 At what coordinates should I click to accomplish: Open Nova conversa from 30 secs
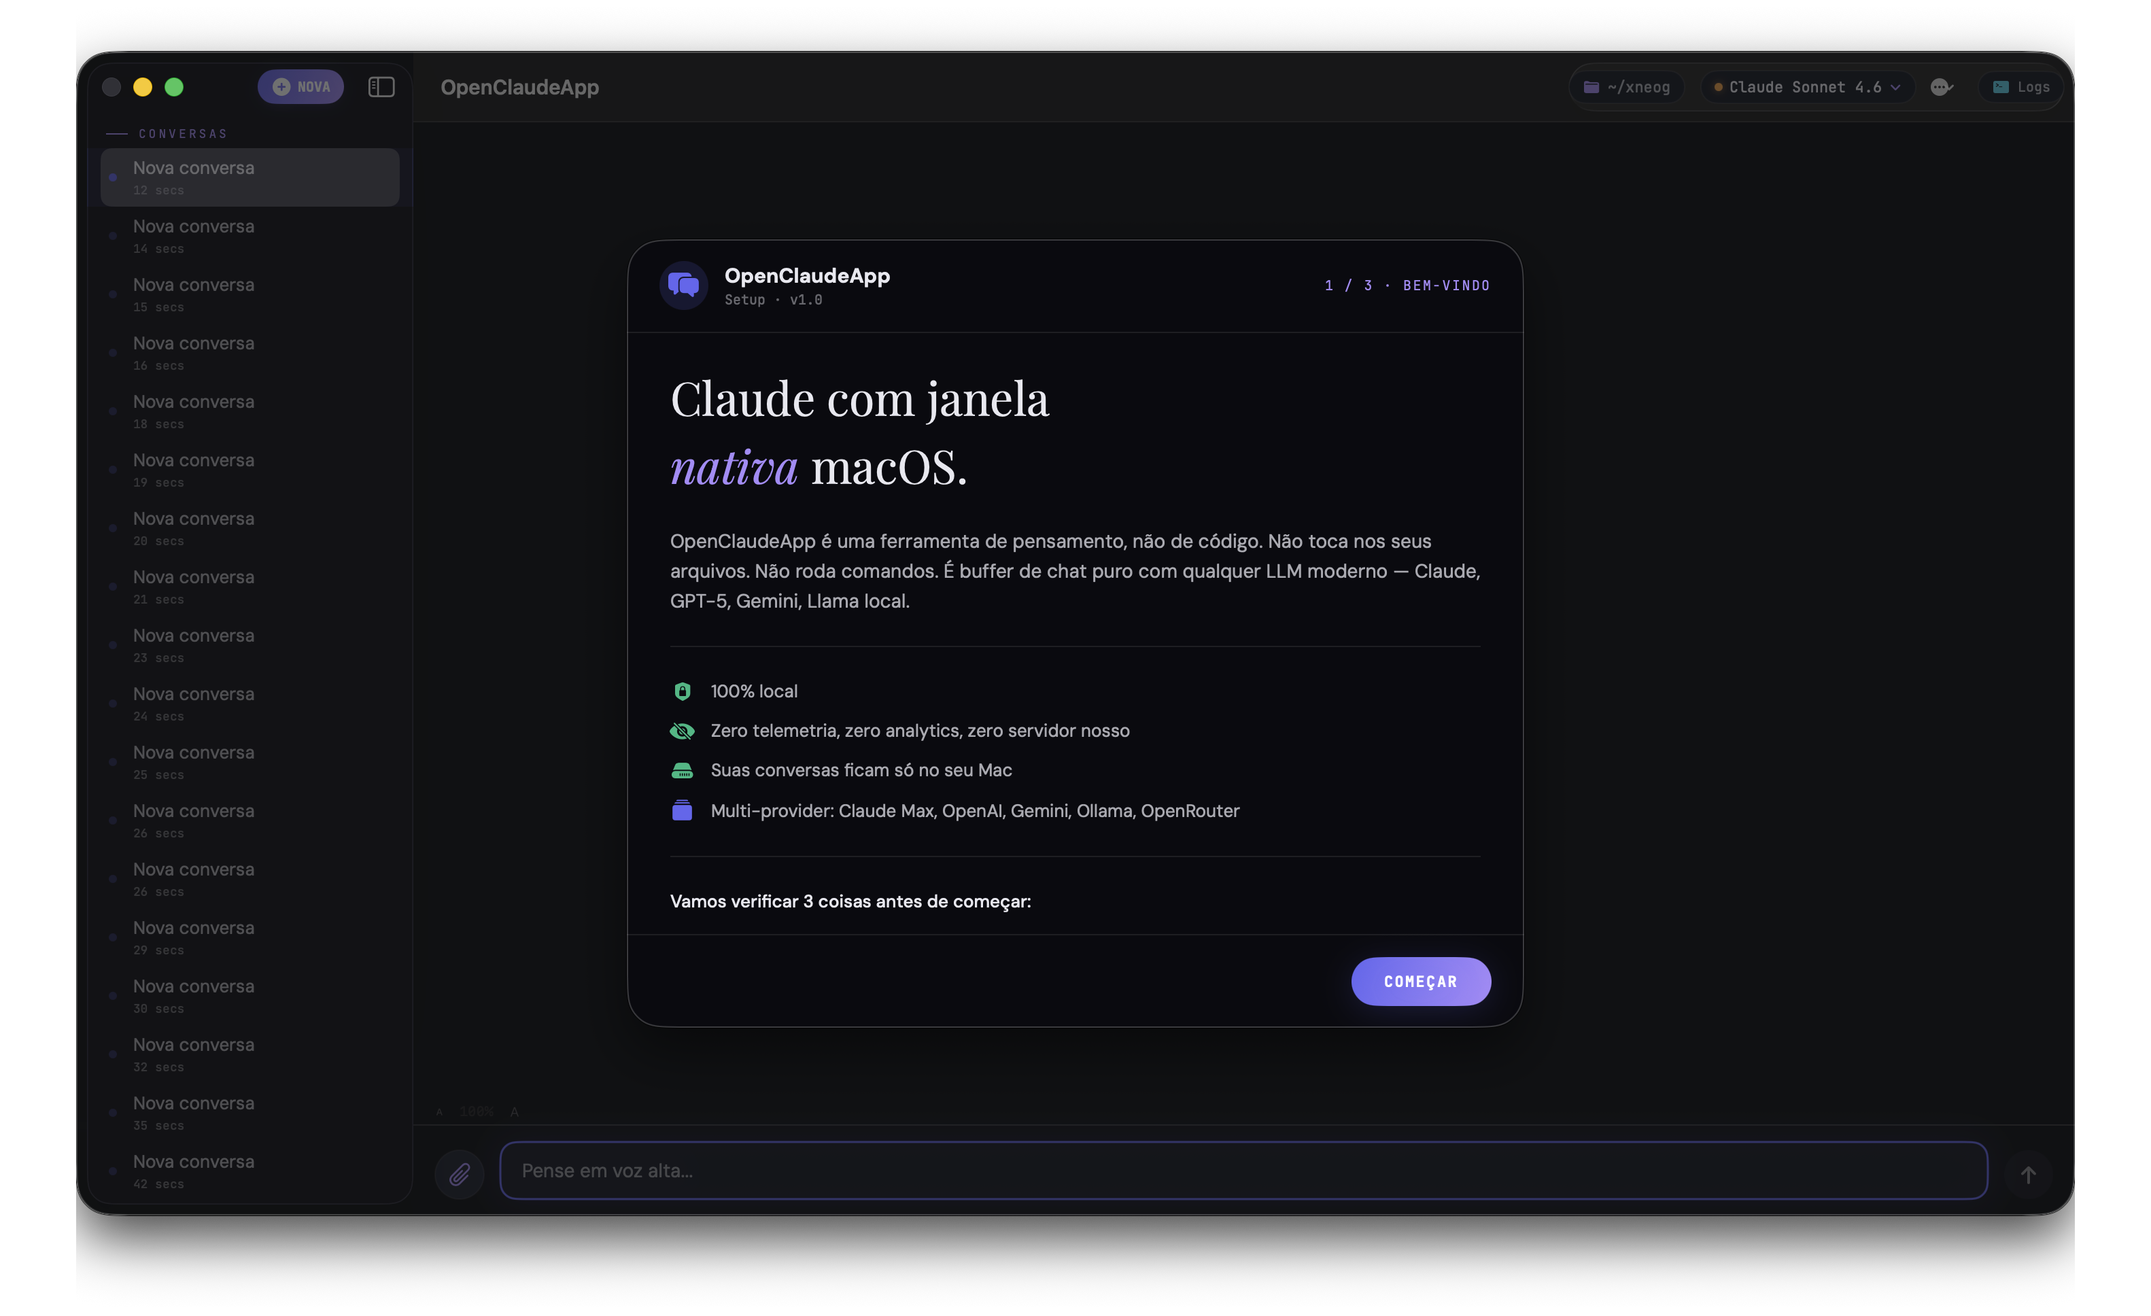click(249, 996)
